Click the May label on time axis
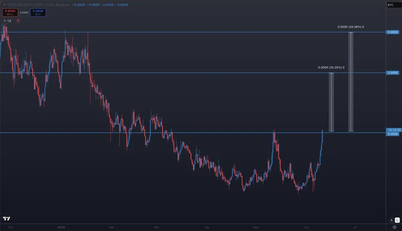Image resolution: width=402 pixels, height=231 pixels. 256,227
